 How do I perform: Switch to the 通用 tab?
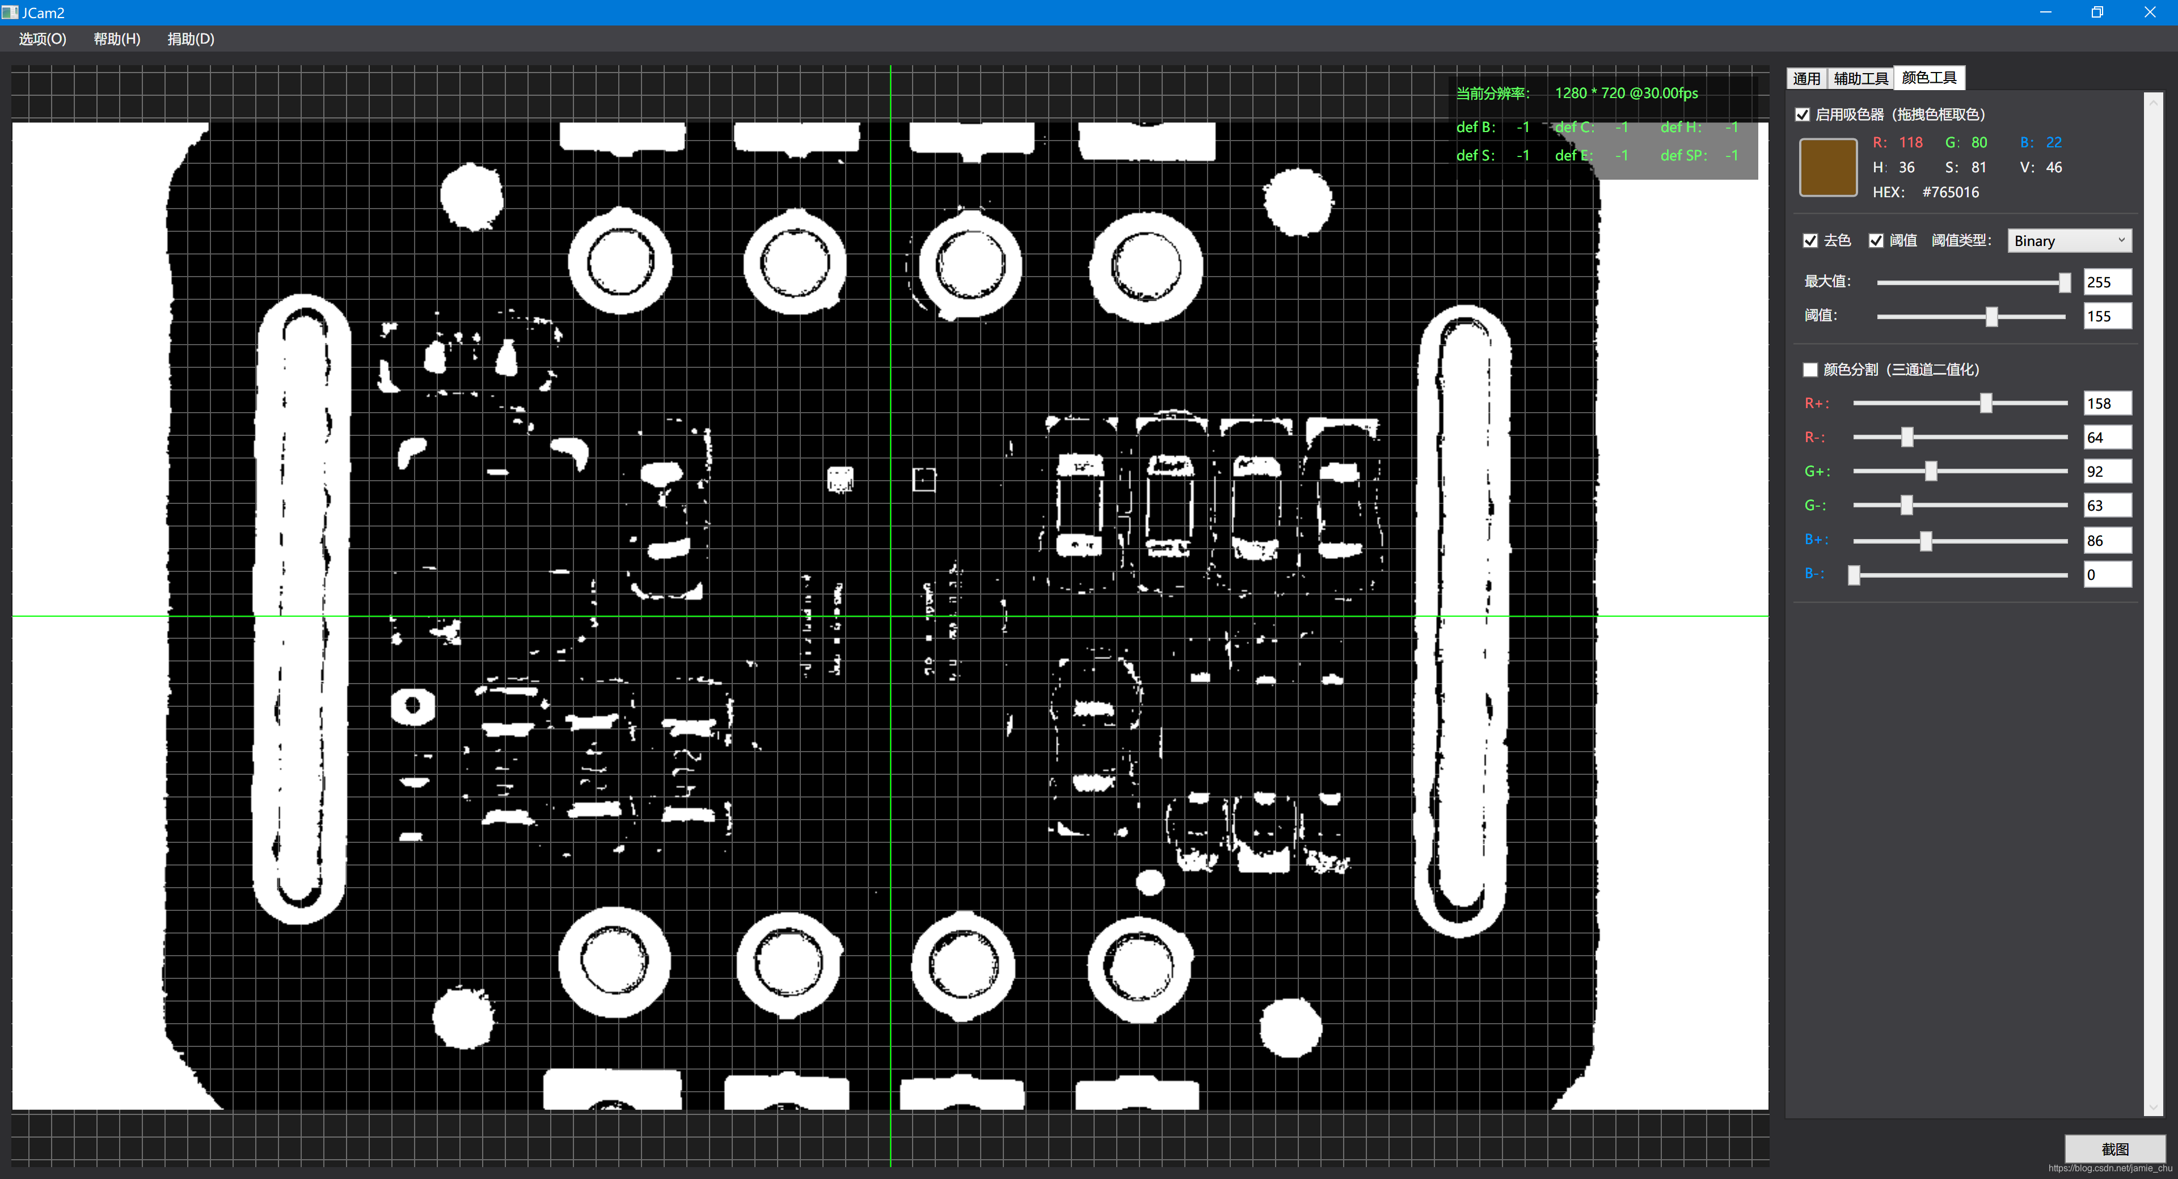click(x=1806, y=79)
